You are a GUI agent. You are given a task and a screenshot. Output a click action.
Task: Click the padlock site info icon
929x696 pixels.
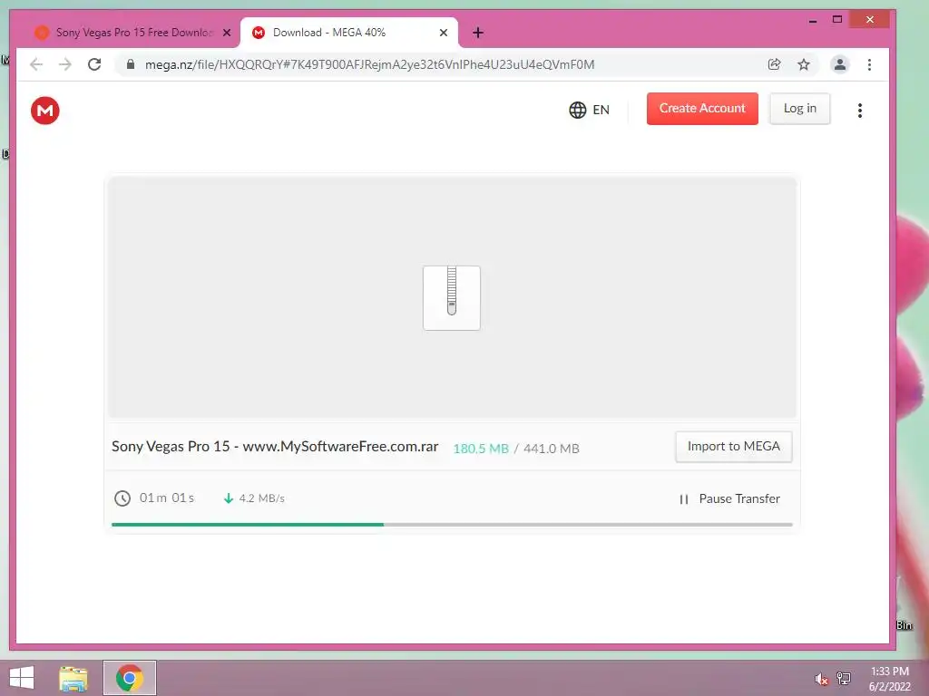click(x=131, y=64)
